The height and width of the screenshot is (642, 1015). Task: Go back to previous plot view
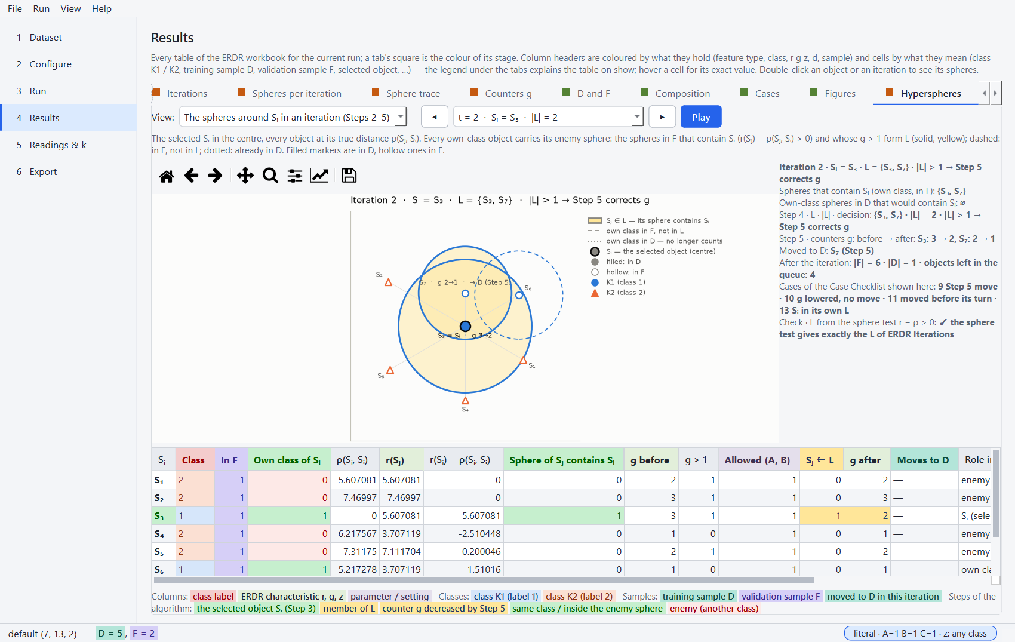[191, 176]
